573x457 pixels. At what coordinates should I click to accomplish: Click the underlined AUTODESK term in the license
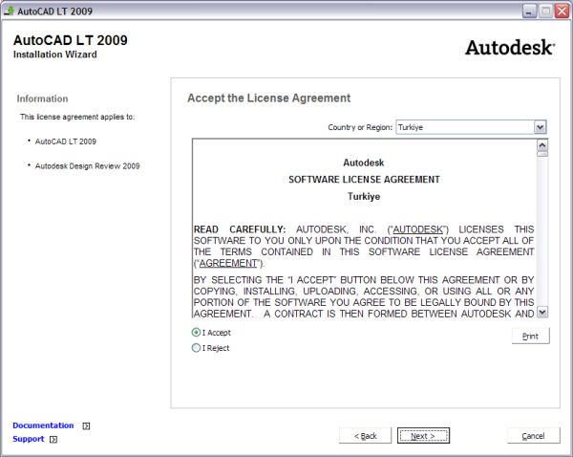click(417, 229)
